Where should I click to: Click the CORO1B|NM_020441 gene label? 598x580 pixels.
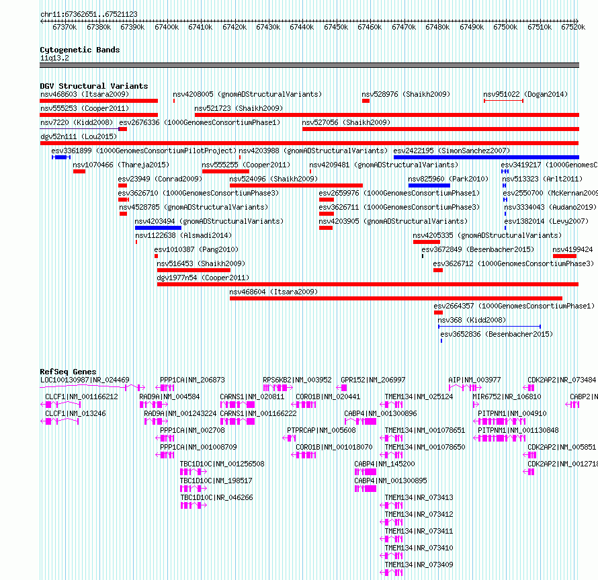[x=328, y=397]
